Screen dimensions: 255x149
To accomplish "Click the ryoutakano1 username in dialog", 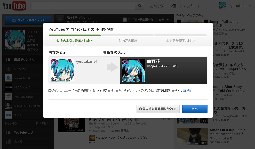I will pyautogui.click(x=86, y=62).
